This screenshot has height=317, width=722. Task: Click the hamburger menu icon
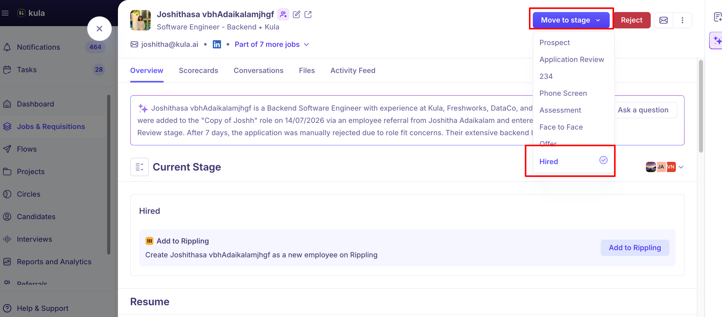pos(5,13)
